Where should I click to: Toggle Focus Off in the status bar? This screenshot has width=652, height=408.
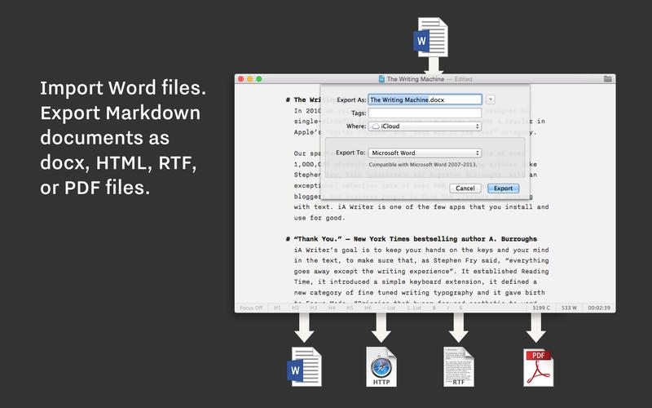pos(251,308)
